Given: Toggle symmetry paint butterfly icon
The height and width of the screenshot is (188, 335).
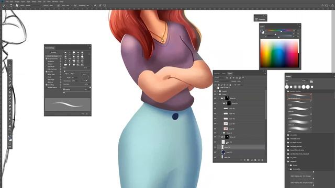Looking at the screenshot, I should (x=105, y=6).
